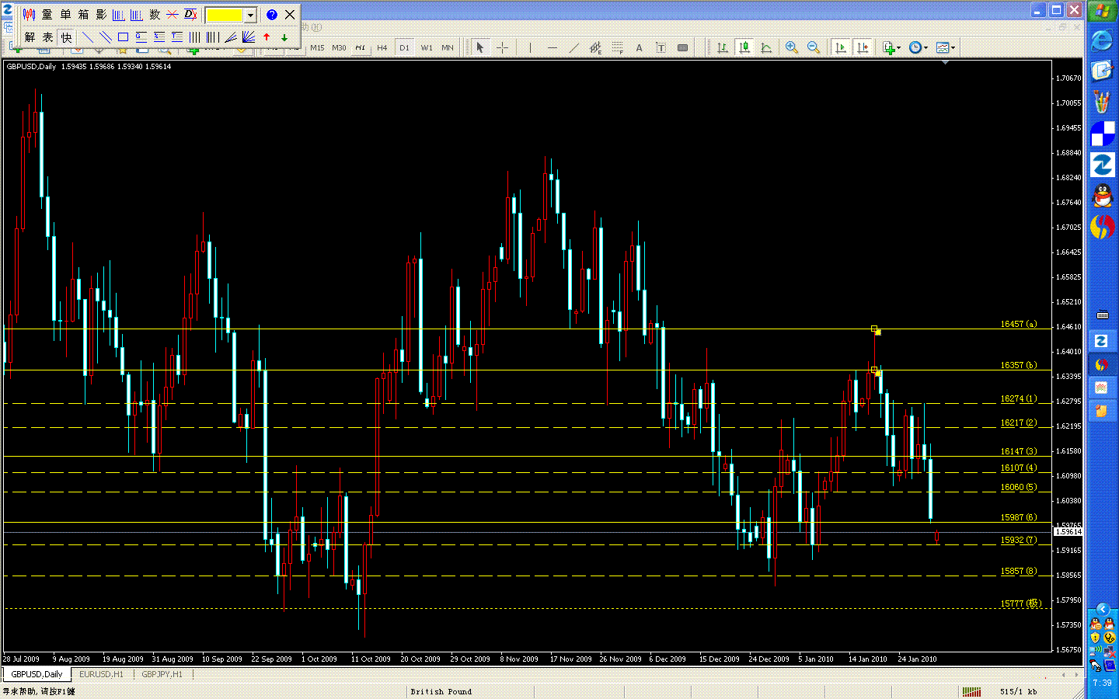Viewport: 1119px width, 699px height.
Task: Select the text A tool
Action: click(x=639, y=48)
